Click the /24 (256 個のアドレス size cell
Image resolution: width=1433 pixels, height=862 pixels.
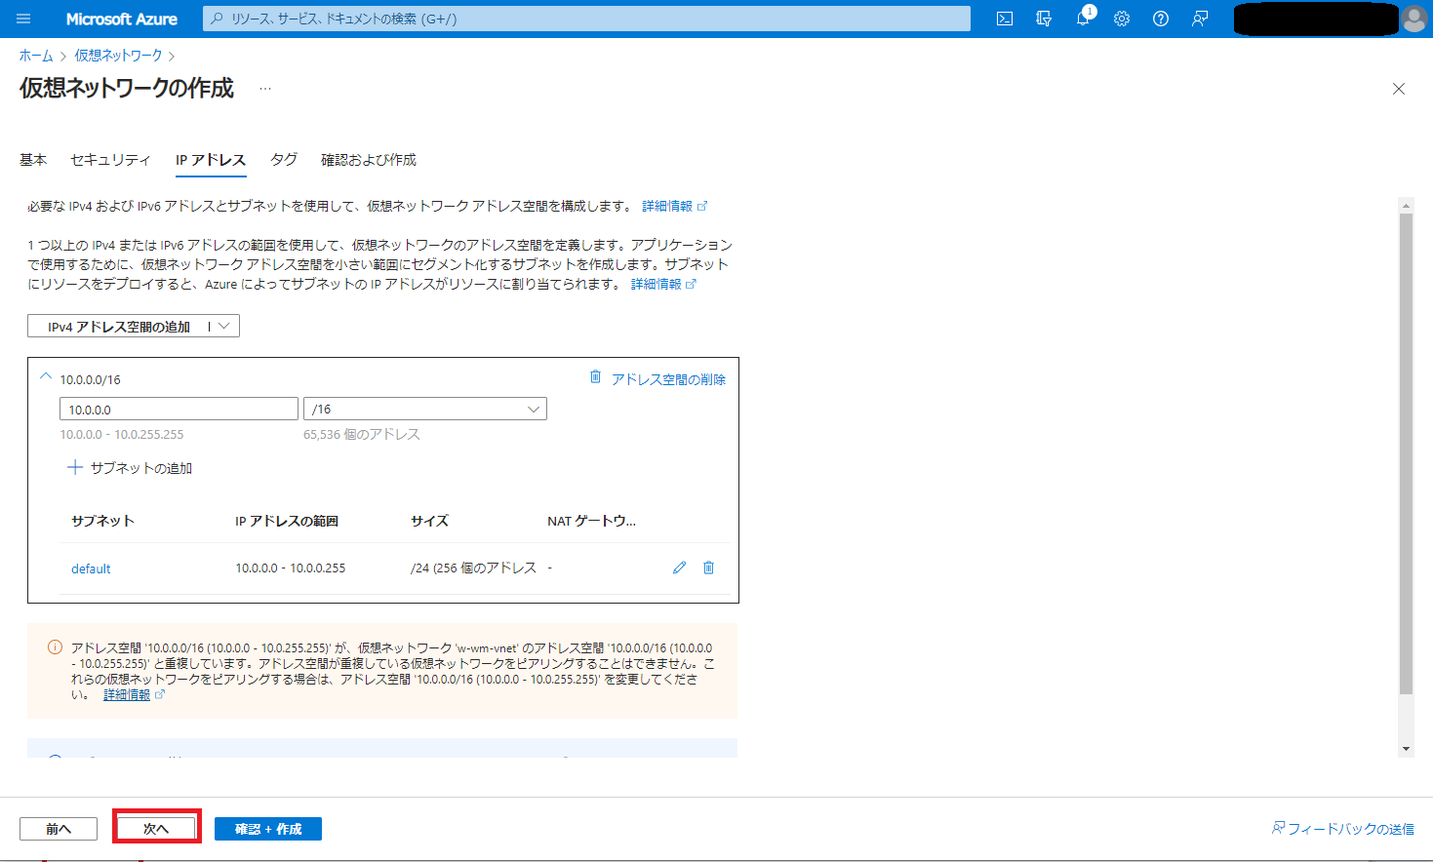[473, 568]
